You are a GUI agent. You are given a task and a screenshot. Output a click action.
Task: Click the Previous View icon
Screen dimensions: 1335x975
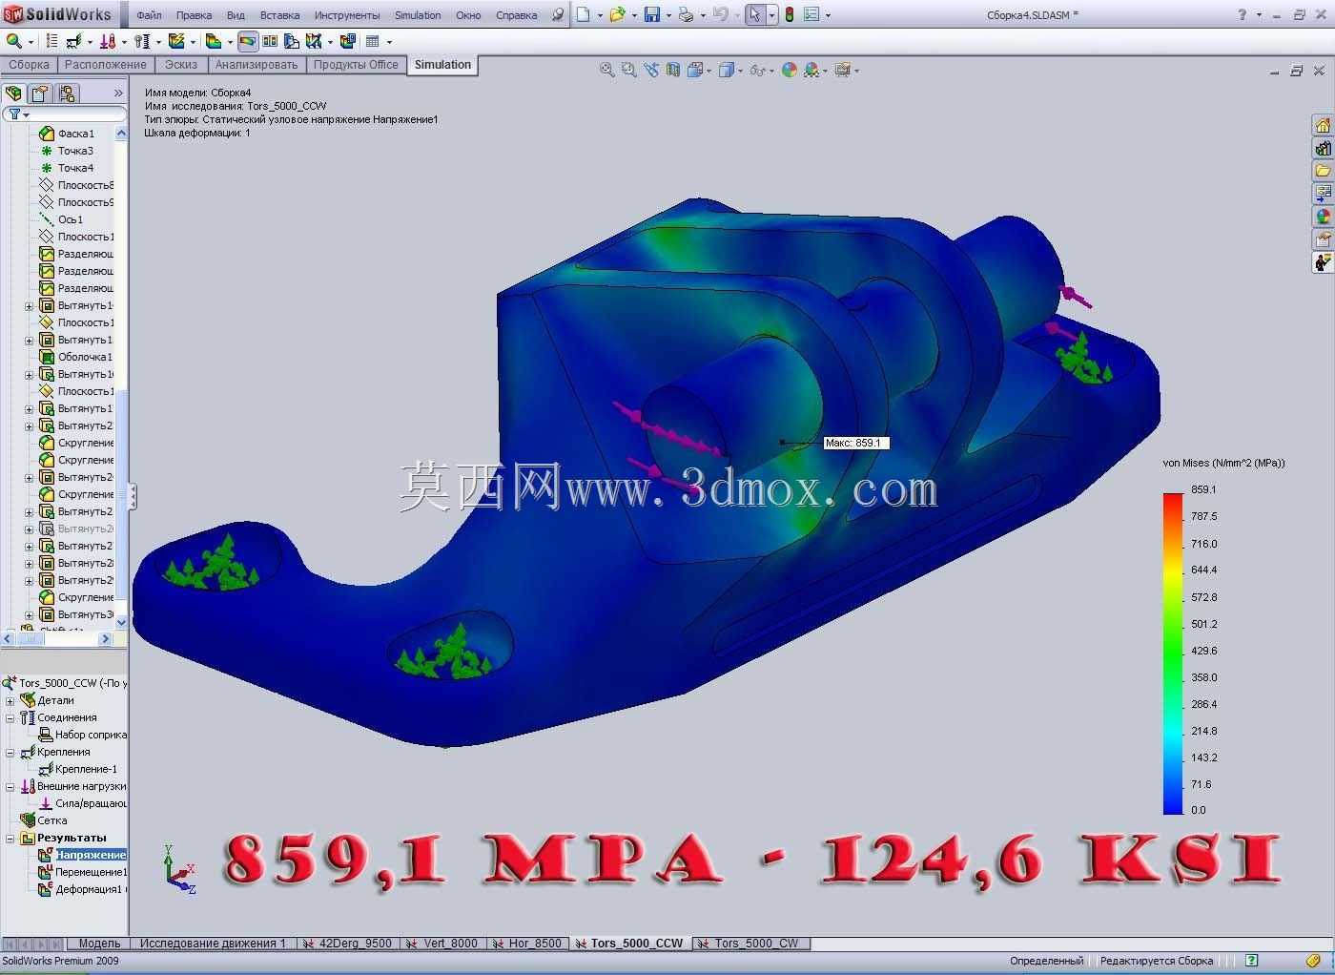point(651,70)
